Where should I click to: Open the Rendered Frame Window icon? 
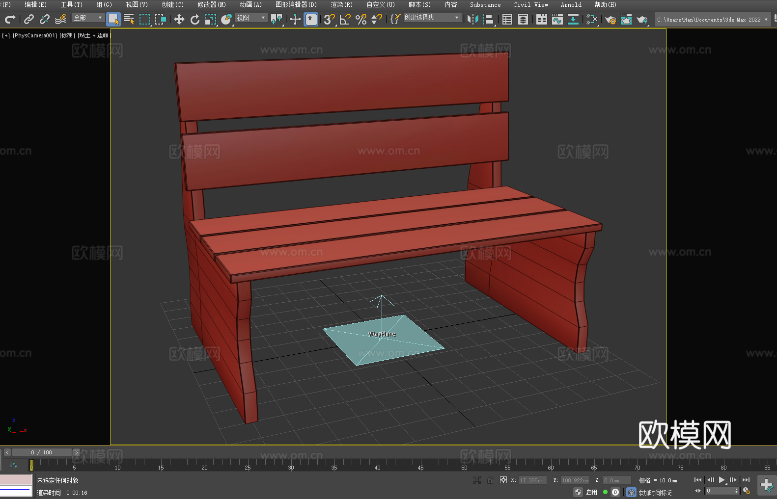pyautogui.click(x=626, y=19)
